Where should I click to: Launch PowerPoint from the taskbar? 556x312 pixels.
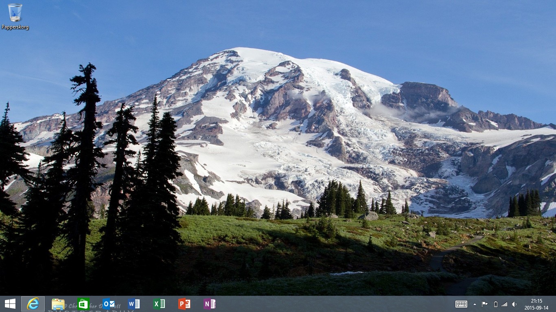[184, 304]
